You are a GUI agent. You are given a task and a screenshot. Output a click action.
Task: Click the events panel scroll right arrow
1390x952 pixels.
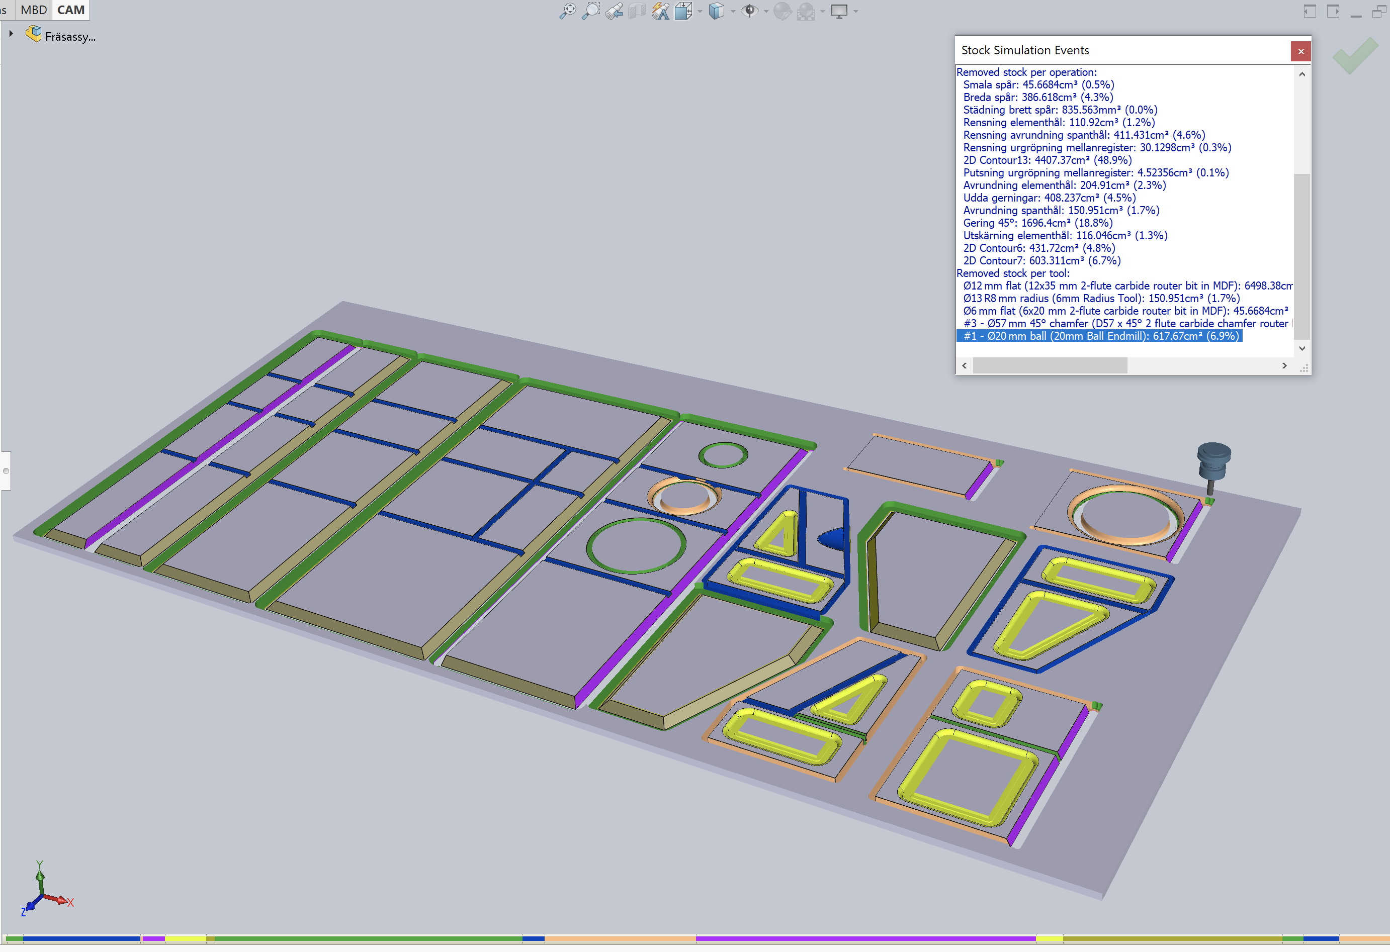coord(1284,365)
